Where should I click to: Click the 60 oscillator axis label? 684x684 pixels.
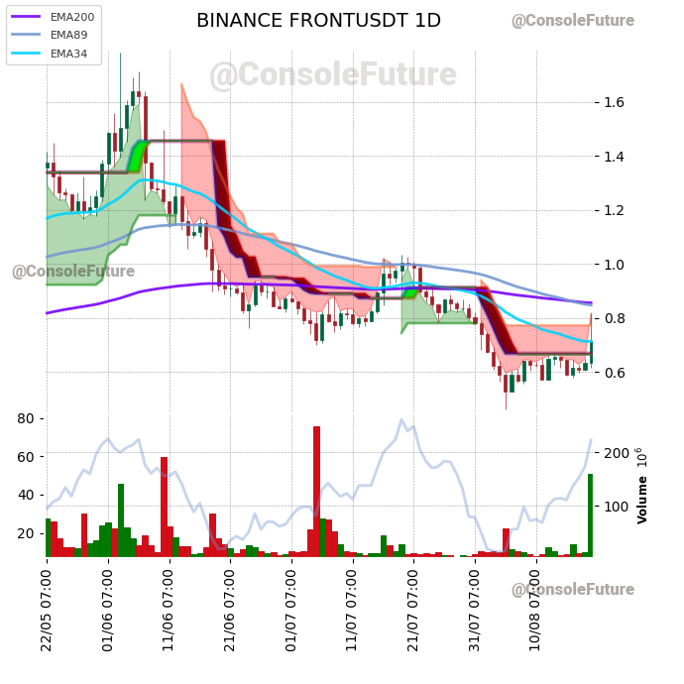(26, 457)
